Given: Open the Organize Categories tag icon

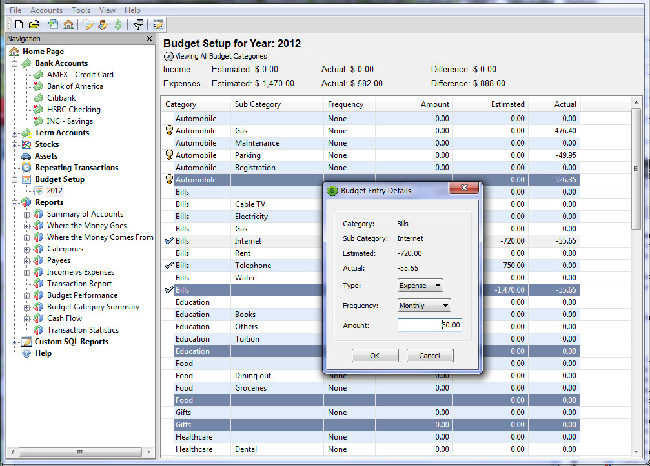Looking at the screenshot, I should coord(88,24).
